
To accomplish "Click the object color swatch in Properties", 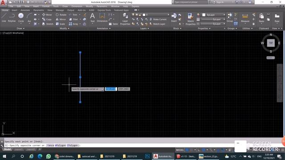I will [x=204, y=15].
